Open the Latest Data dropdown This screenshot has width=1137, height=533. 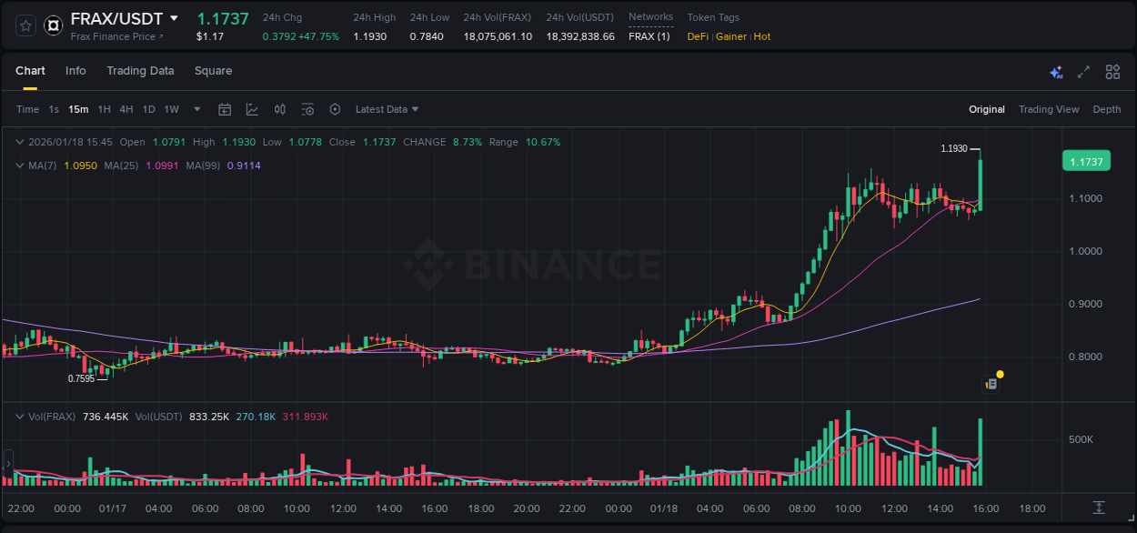387,109
